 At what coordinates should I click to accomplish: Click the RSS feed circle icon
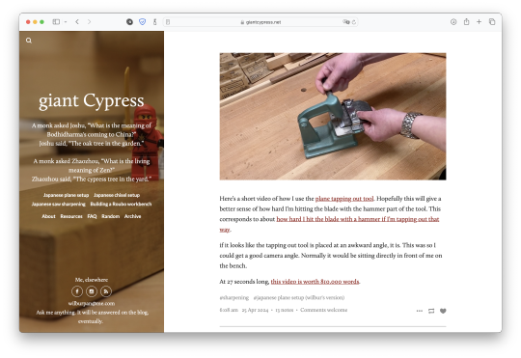point(106,291)
